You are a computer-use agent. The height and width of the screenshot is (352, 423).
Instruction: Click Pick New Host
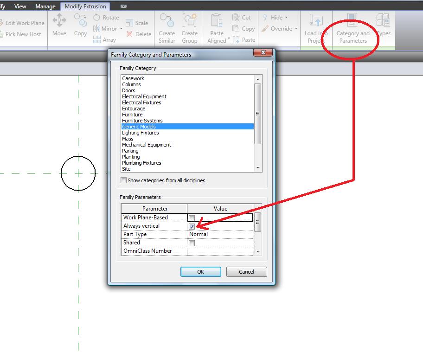coord(20,34)
